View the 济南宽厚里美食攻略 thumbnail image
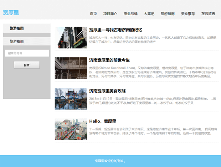Image resolution: width=221 pixels, height=167 pixels. coord(71,98)
